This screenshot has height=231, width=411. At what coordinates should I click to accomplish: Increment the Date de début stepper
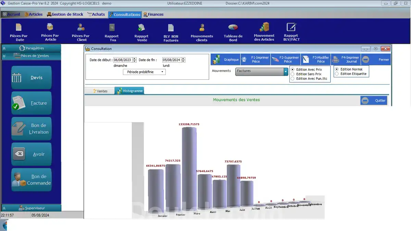tap(134, 59)
